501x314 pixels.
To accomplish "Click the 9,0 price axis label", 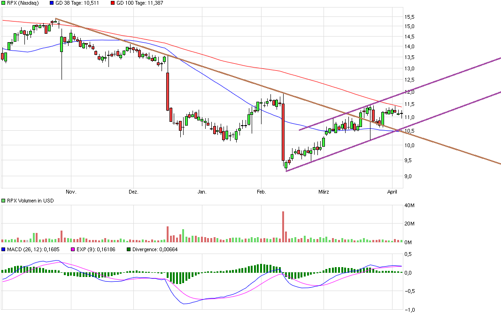I will [x=409, y=176].
